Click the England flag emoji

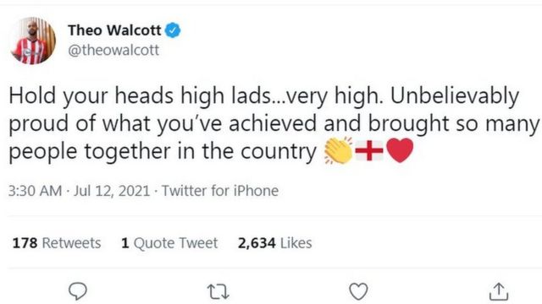[x=369, y=150]
